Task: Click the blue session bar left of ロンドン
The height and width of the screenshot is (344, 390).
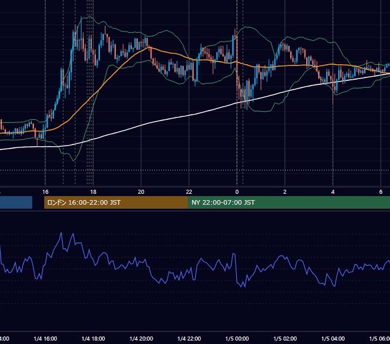Action: tap(16, 202)
